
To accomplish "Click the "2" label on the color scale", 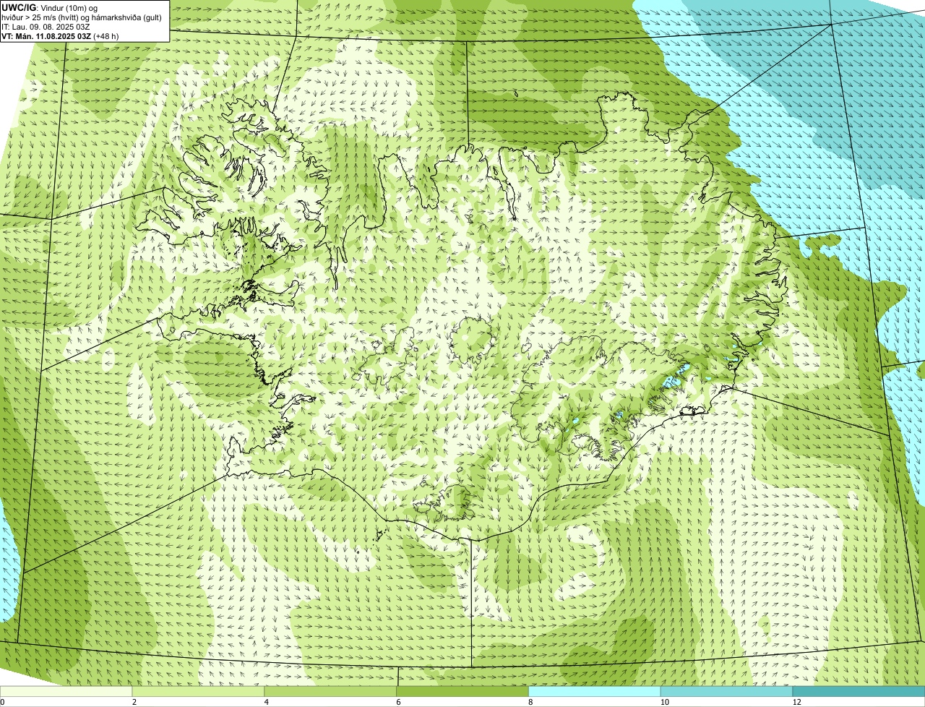I will (x=134, y=702).
